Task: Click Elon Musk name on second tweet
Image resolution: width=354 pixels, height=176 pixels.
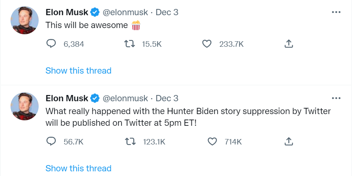Action: (67, 98)
